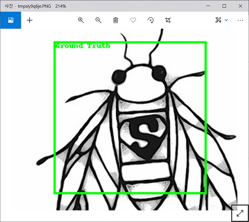This screenshot has height=222, width=249.
Task: Rotate the image clockwise
Action: [x=151, y=20]
